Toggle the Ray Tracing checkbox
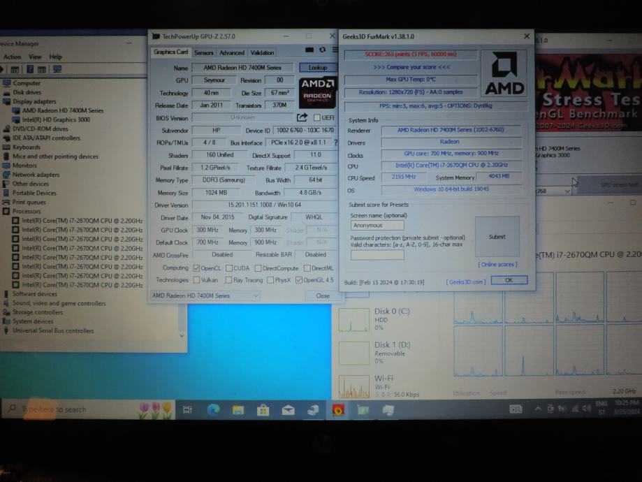The width and height of the screenshot is (642, 482). (228, 280)
